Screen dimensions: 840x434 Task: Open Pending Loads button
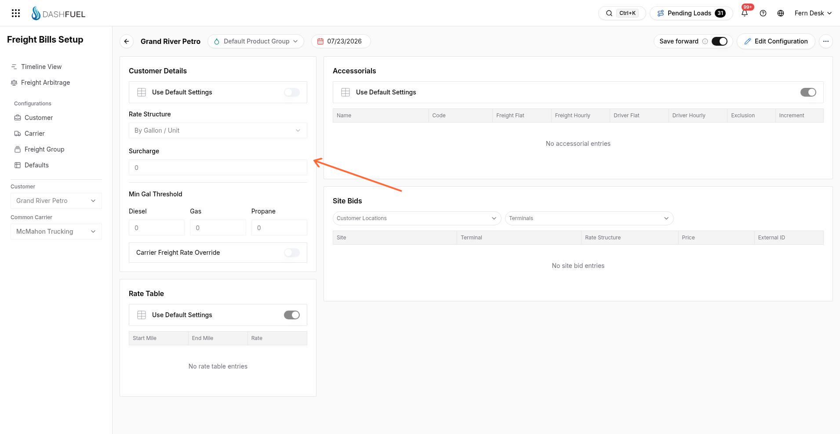click(x=691, y=13)
